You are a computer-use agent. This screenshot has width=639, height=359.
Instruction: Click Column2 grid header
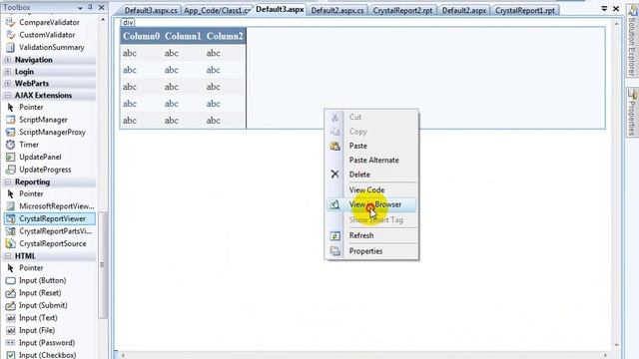coord(225,36)
